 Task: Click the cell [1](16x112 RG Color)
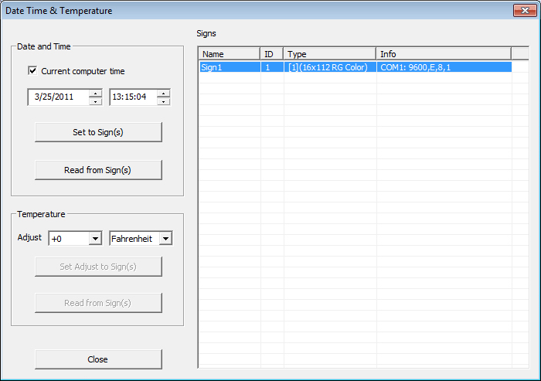point(330,67)
